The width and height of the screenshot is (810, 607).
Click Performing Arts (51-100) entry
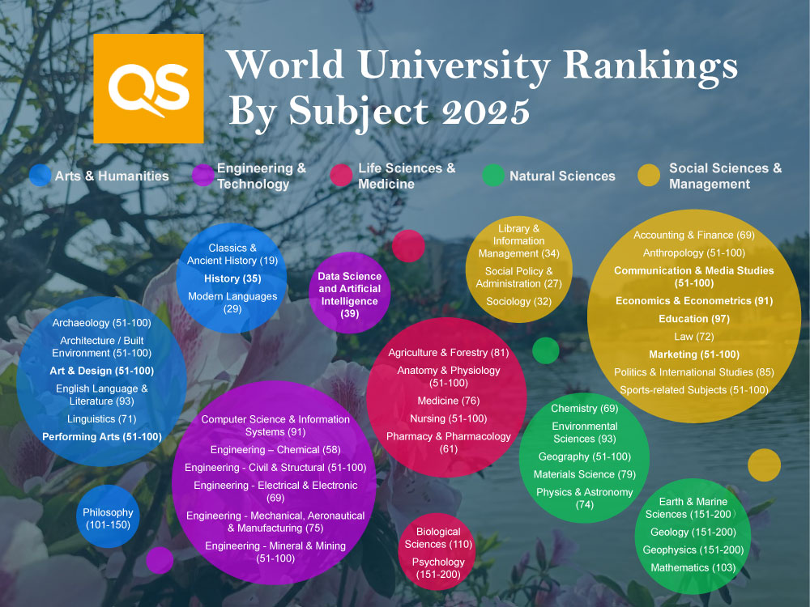click(x=103, y=436)
